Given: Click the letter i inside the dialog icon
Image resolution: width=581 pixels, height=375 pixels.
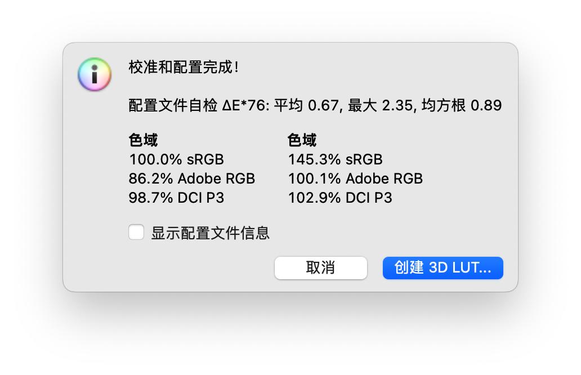Looking at the screenshot, I should 93,74.
